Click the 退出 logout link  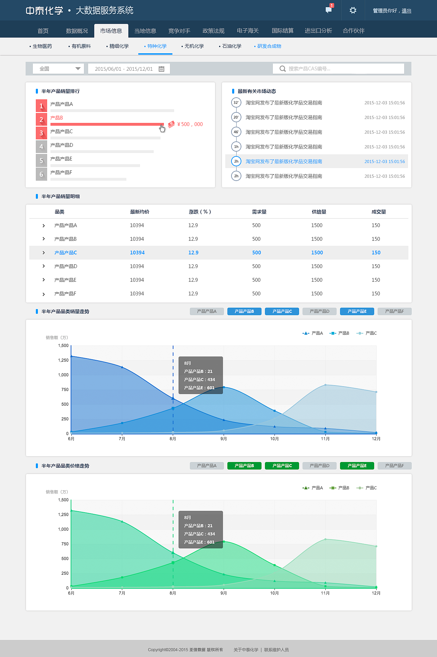click(406, 11)
